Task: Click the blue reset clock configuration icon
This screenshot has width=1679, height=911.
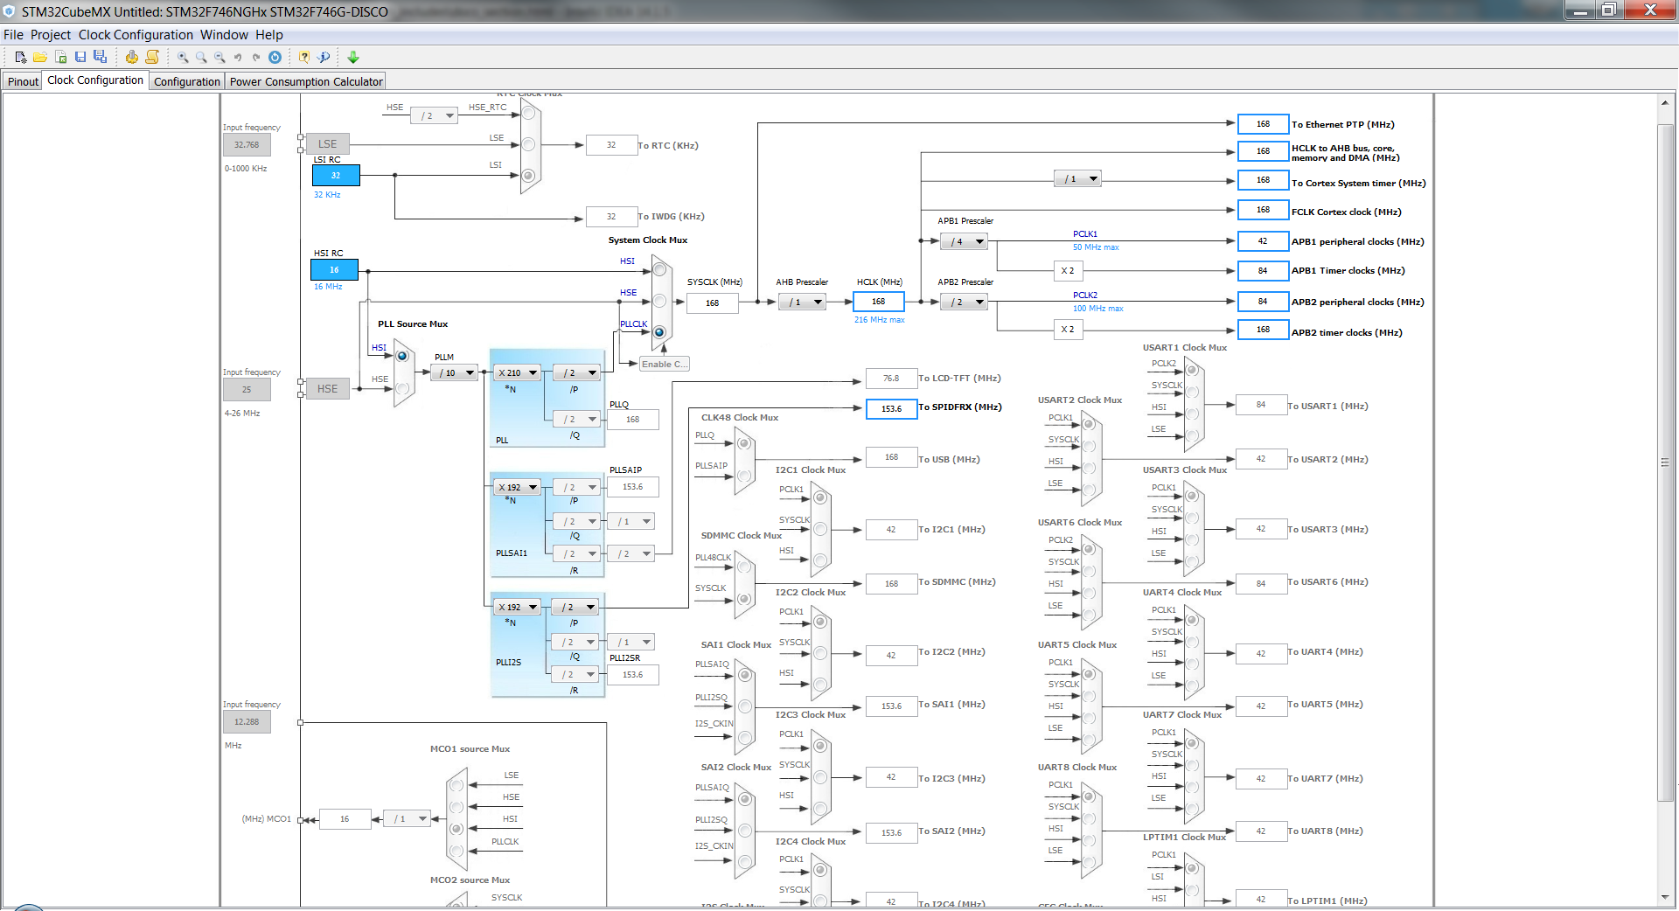Action: [275, 58]
